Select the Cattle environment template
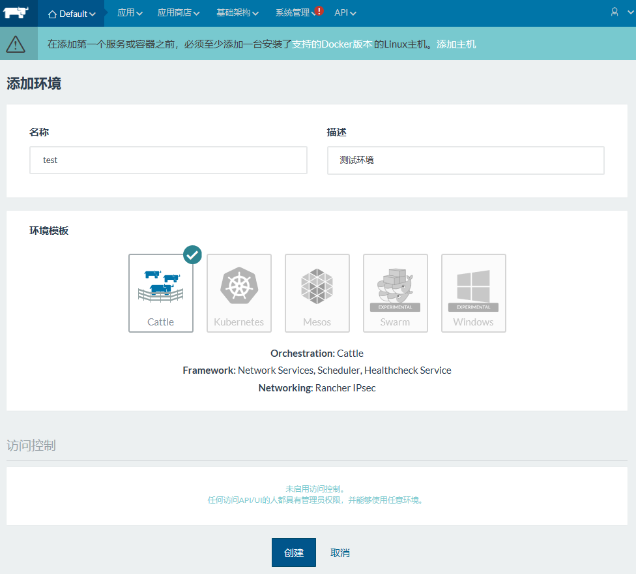 coord(160,293)
